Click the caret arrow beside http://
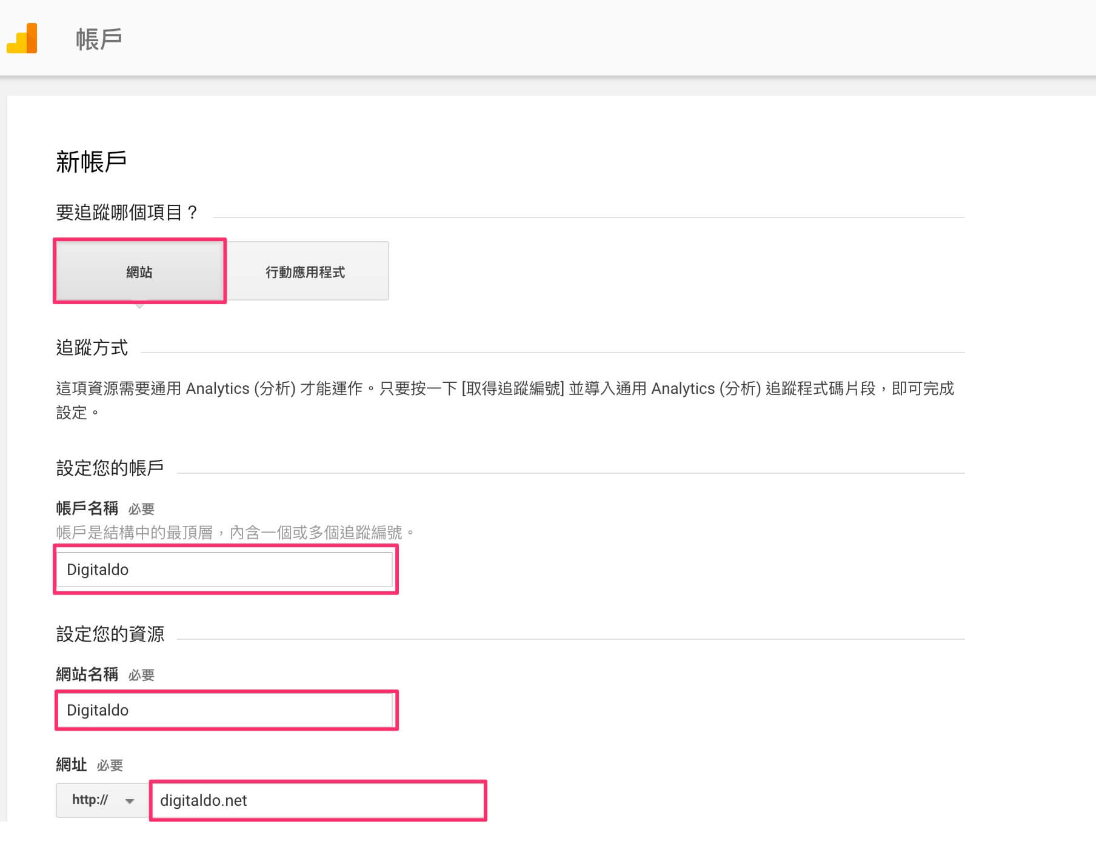This screenshot has width=1096, height=847. [130, 801]
